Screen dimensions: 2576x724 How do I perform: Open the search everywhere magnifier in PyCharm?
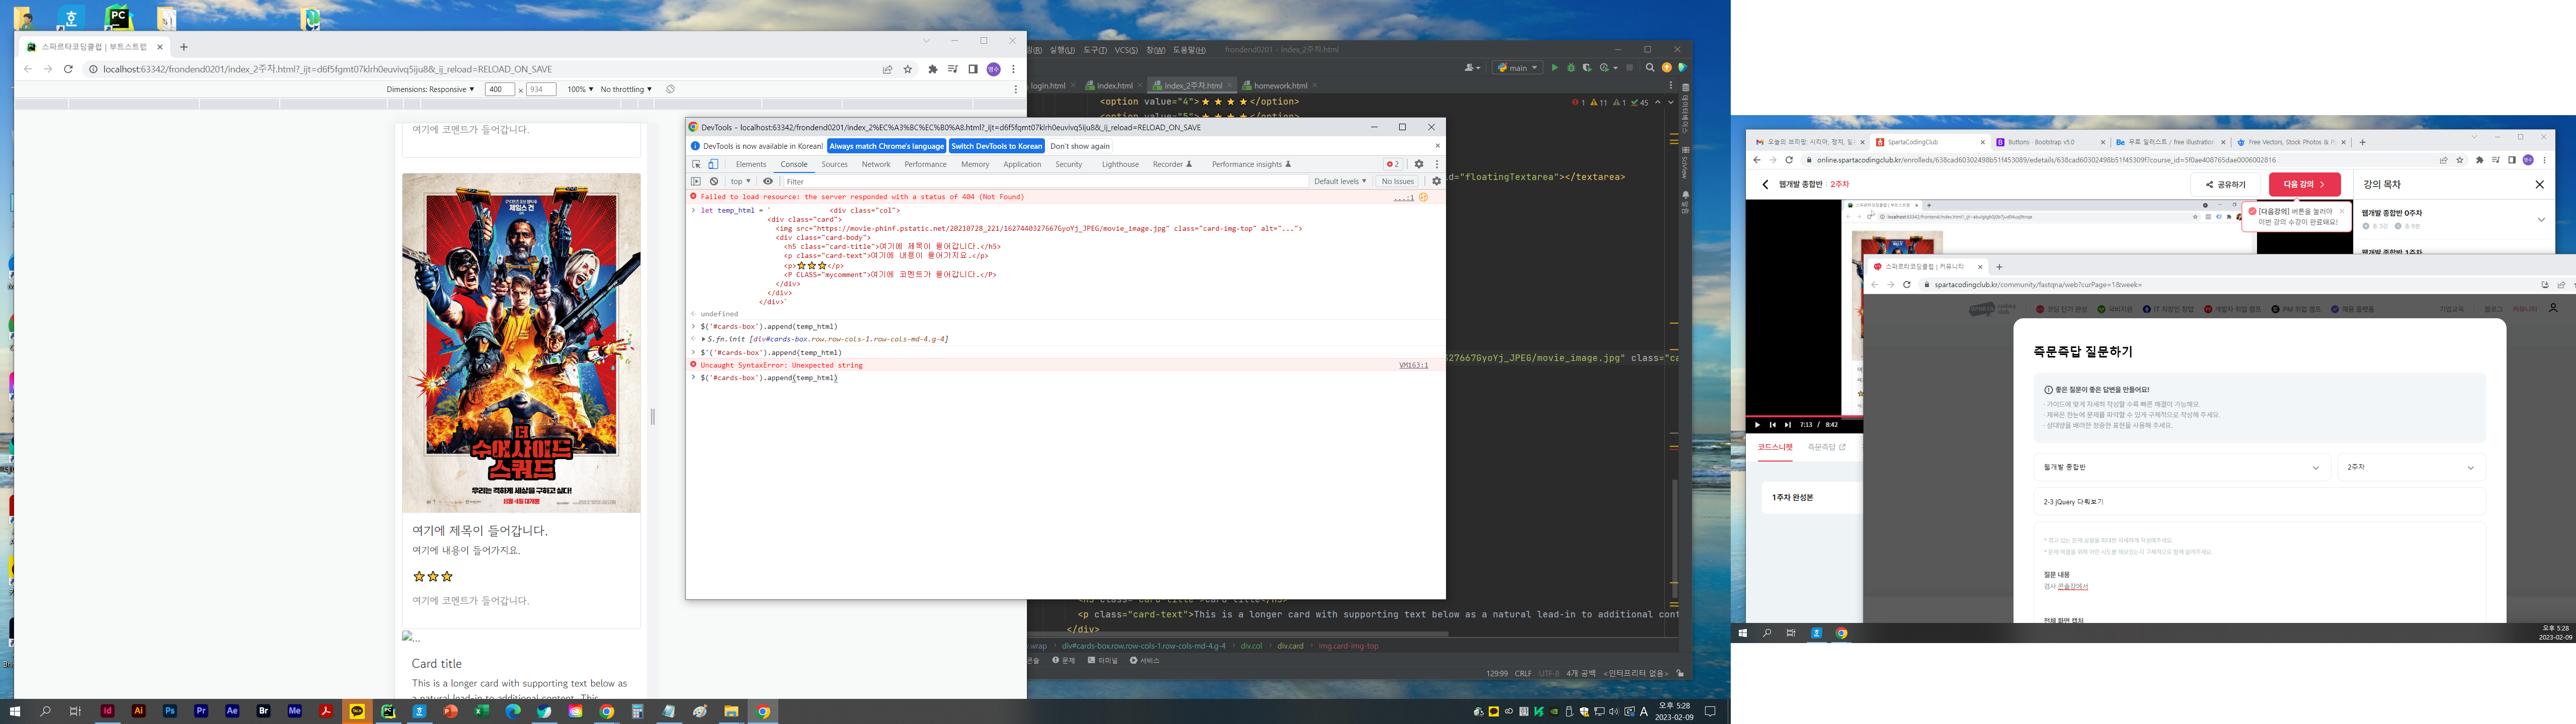pos(1650,68)
